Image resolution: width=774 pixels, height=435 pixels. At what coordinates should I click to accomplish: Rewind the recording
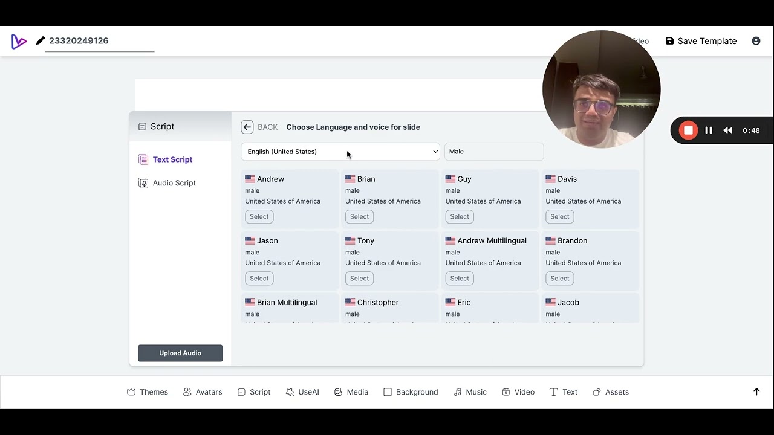point(728,130)
